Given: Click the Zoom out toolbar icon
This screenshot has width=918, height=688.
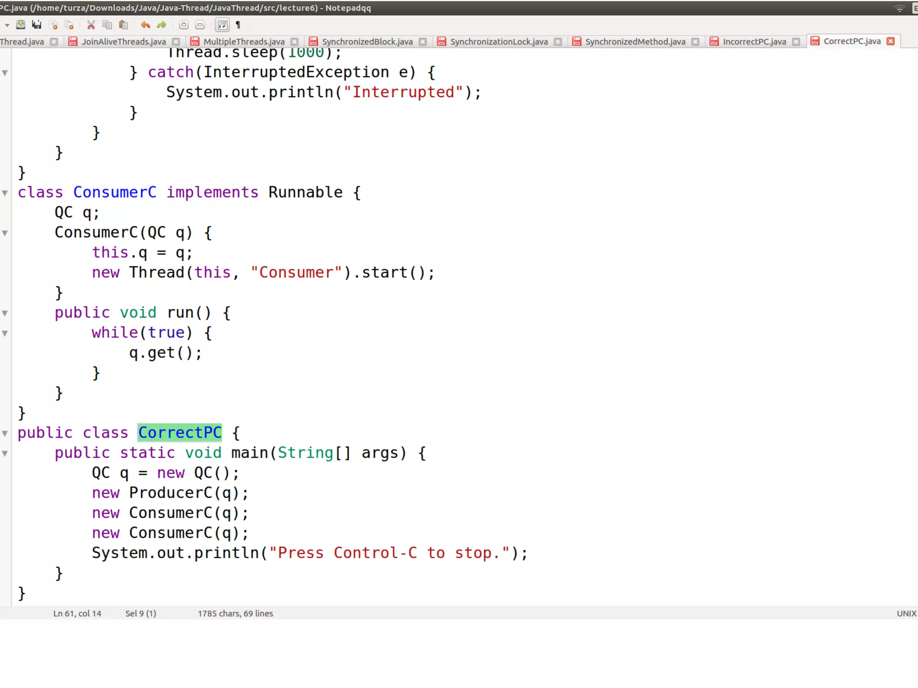Looking at the screenshot, I should [x=200, y=25].
